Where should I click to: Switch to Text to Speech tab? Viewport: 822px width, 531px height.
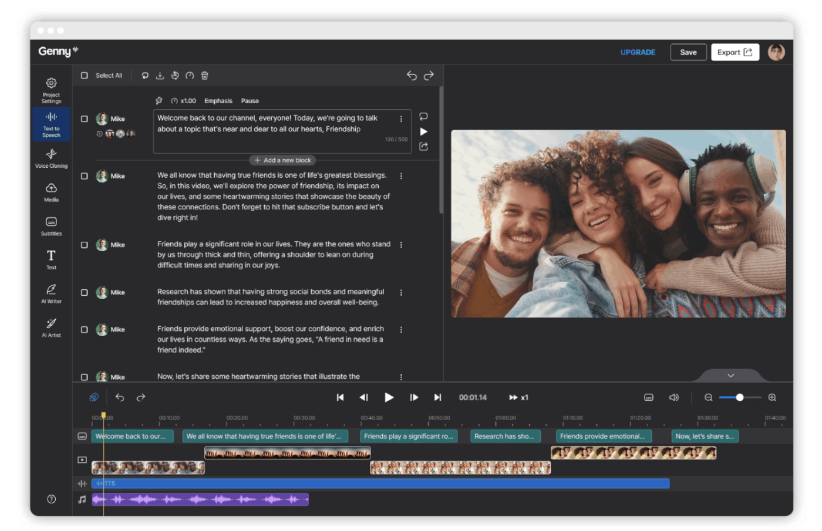tap(51, 124)
